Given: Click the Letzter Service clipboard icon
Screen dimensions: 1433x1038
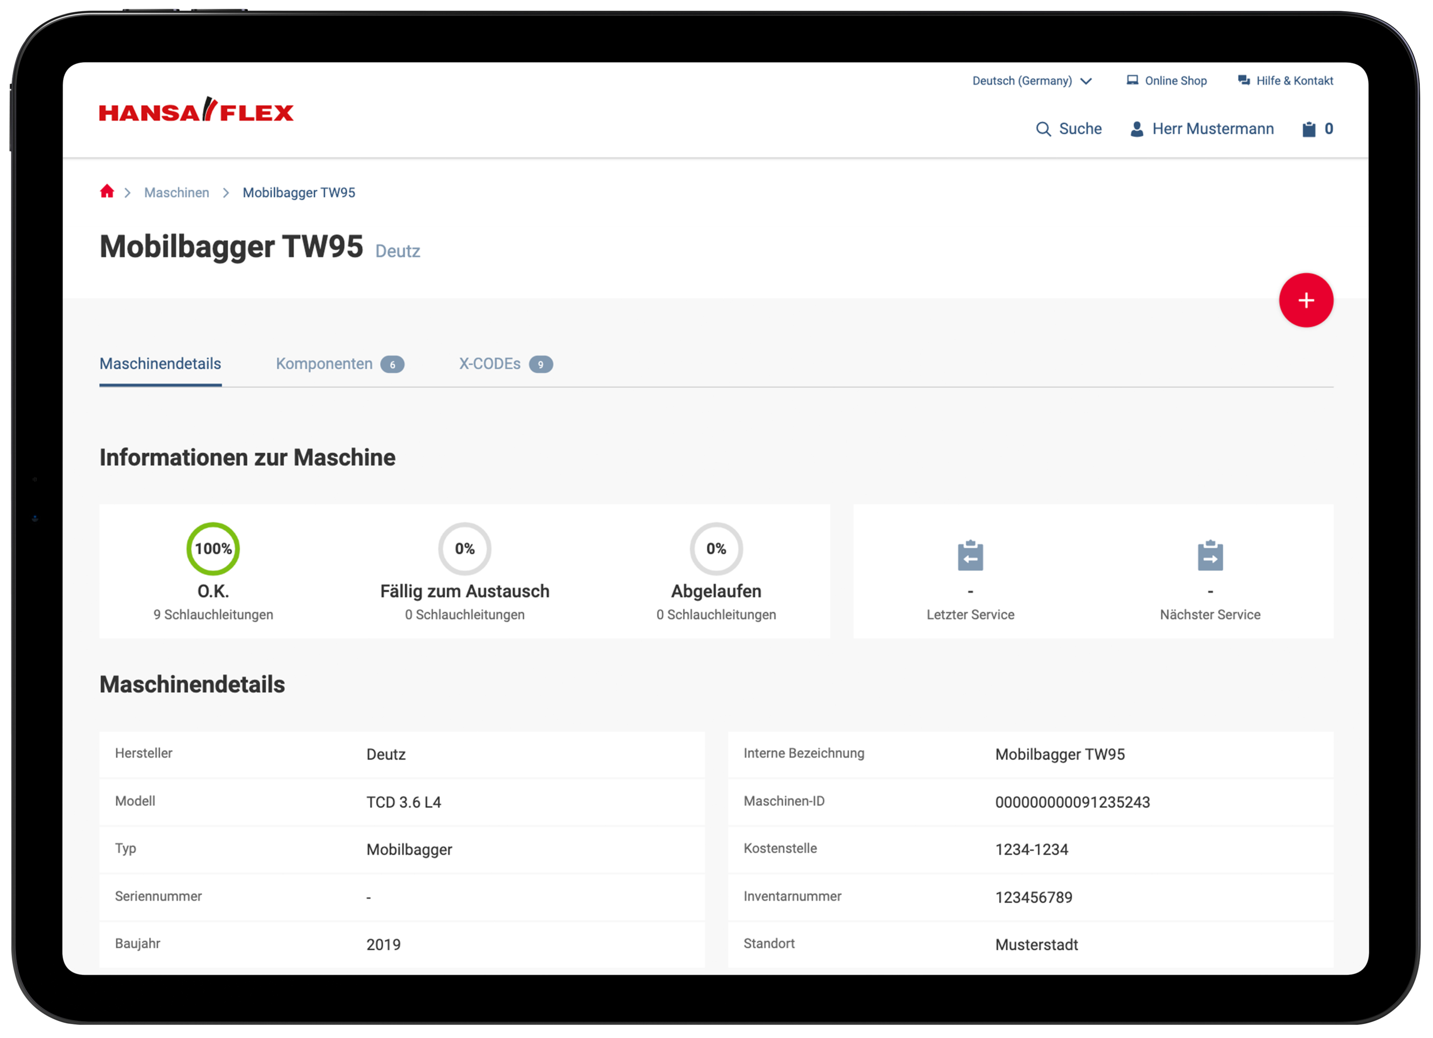Looking at the screenshot, I should [x=970, y=556].
